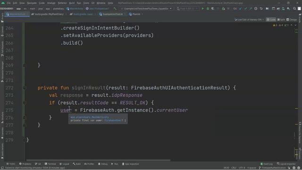The height and width of the screenshot is (170, 302).
Task: Select the MainActivity.kt tab
Action: coord(17,14)
